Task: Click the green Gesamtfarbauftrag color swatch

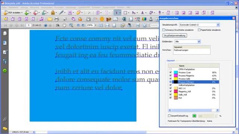Action: [194, 116]
